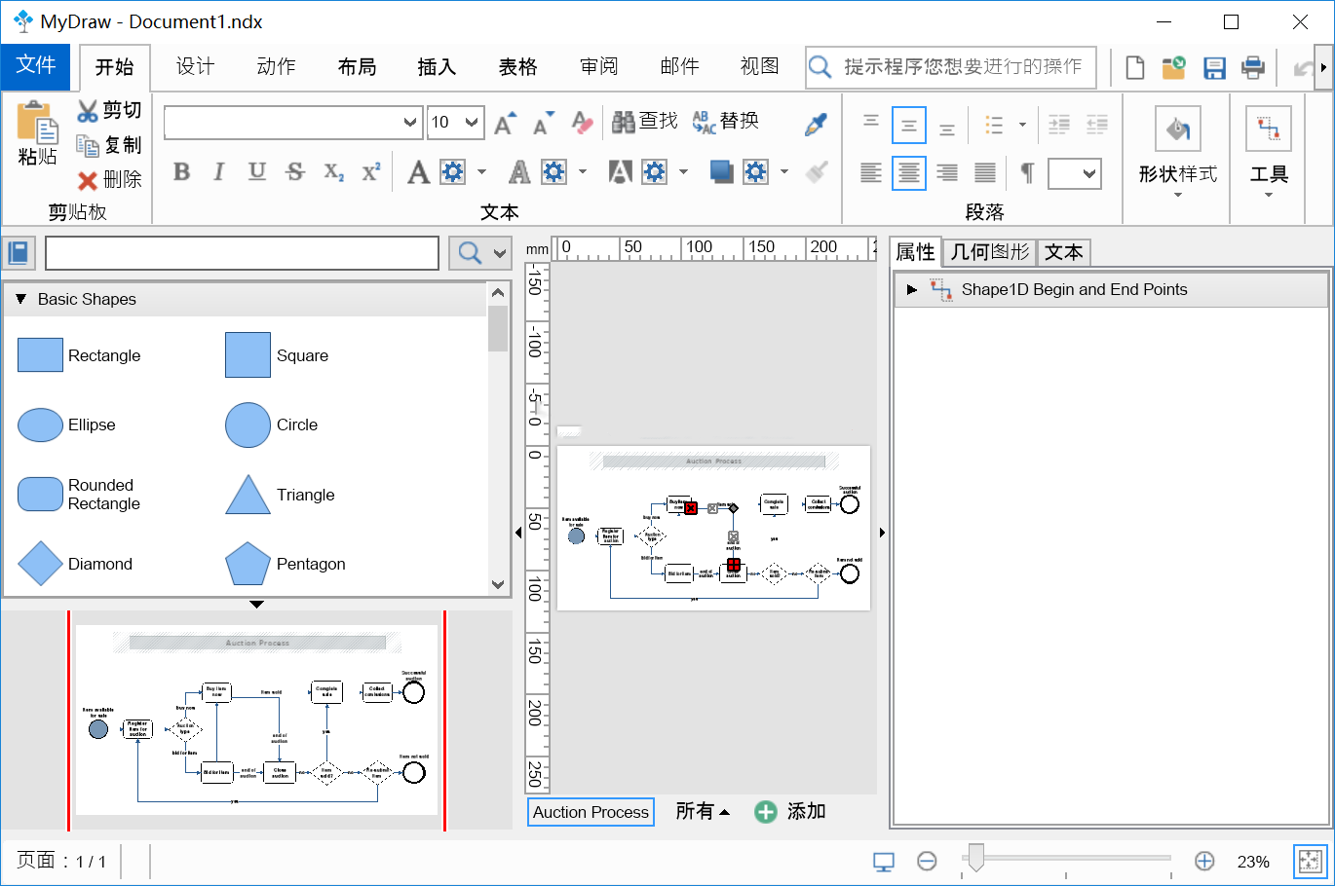The image size is (1335, 886).
Task: Click the Replace (替换) icon
Action: pyautogui.click(x=704, y=122)
